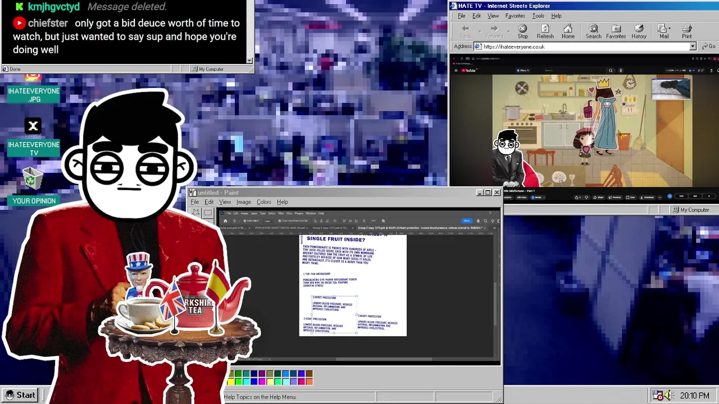Pick the orange swatch in the Paint palette

pos(309,382)
